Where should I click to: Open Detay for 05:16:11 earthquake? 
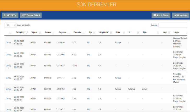[x=8, y=98]
